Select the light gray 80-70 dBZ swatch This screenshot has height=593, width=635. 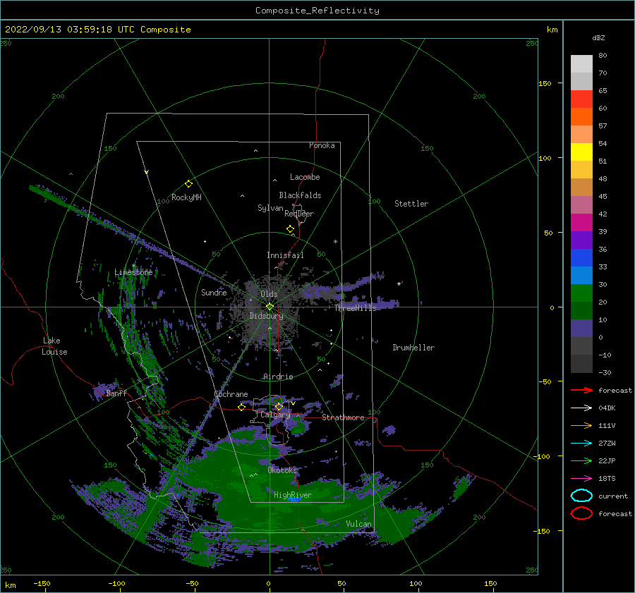point(581,64)
